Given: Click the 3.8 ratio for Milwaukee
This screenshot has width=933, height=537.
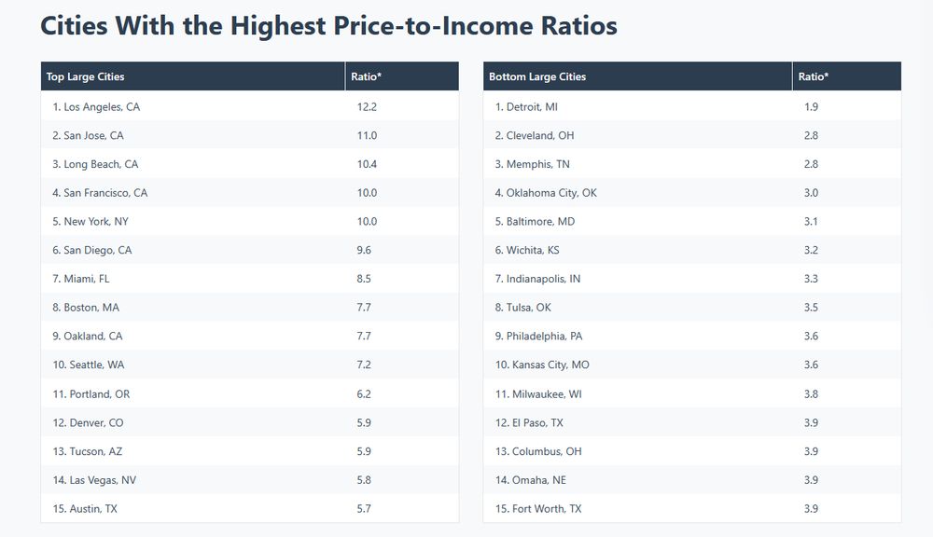Looking at the screenshot, I should point(811,393).
